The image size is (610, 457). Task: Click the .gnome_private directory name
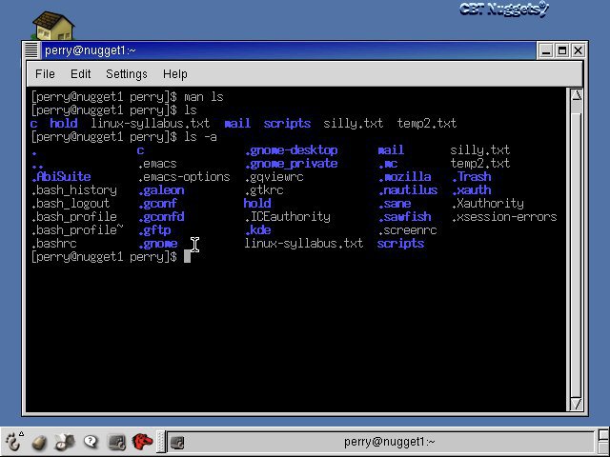pyautogui.click(x=292, y=164)
